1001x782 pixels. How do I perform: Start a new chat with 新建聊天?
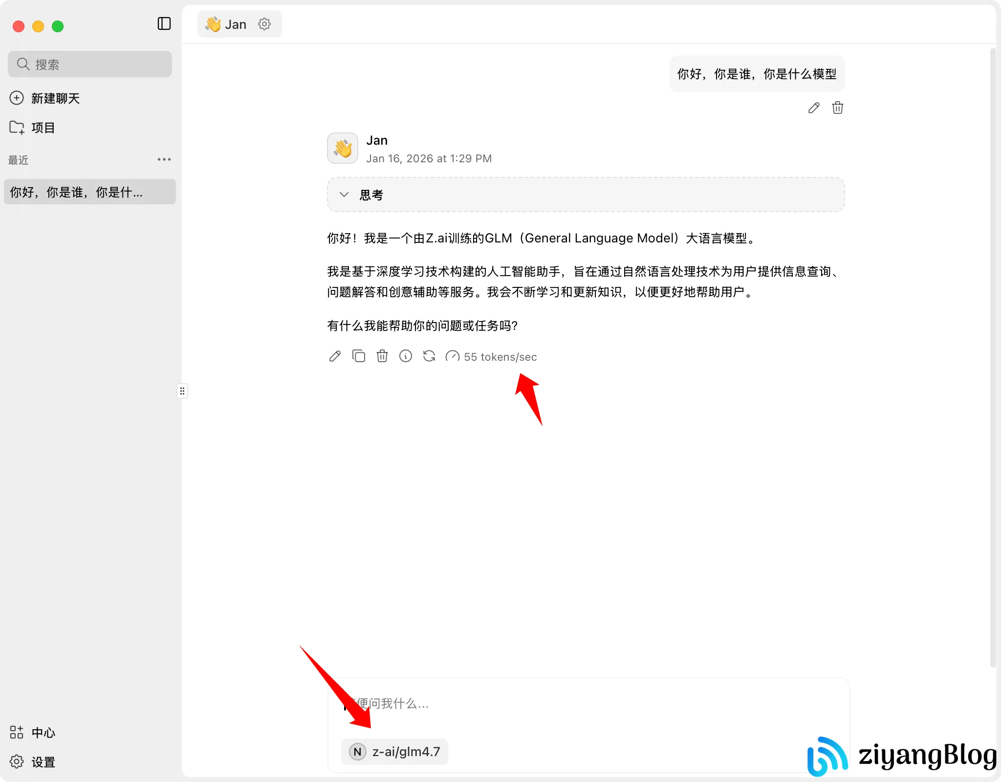click(55, 98)
